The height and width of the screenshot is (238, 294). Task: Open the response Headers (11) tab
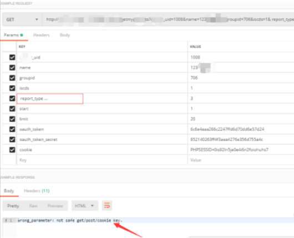(37, 191)
